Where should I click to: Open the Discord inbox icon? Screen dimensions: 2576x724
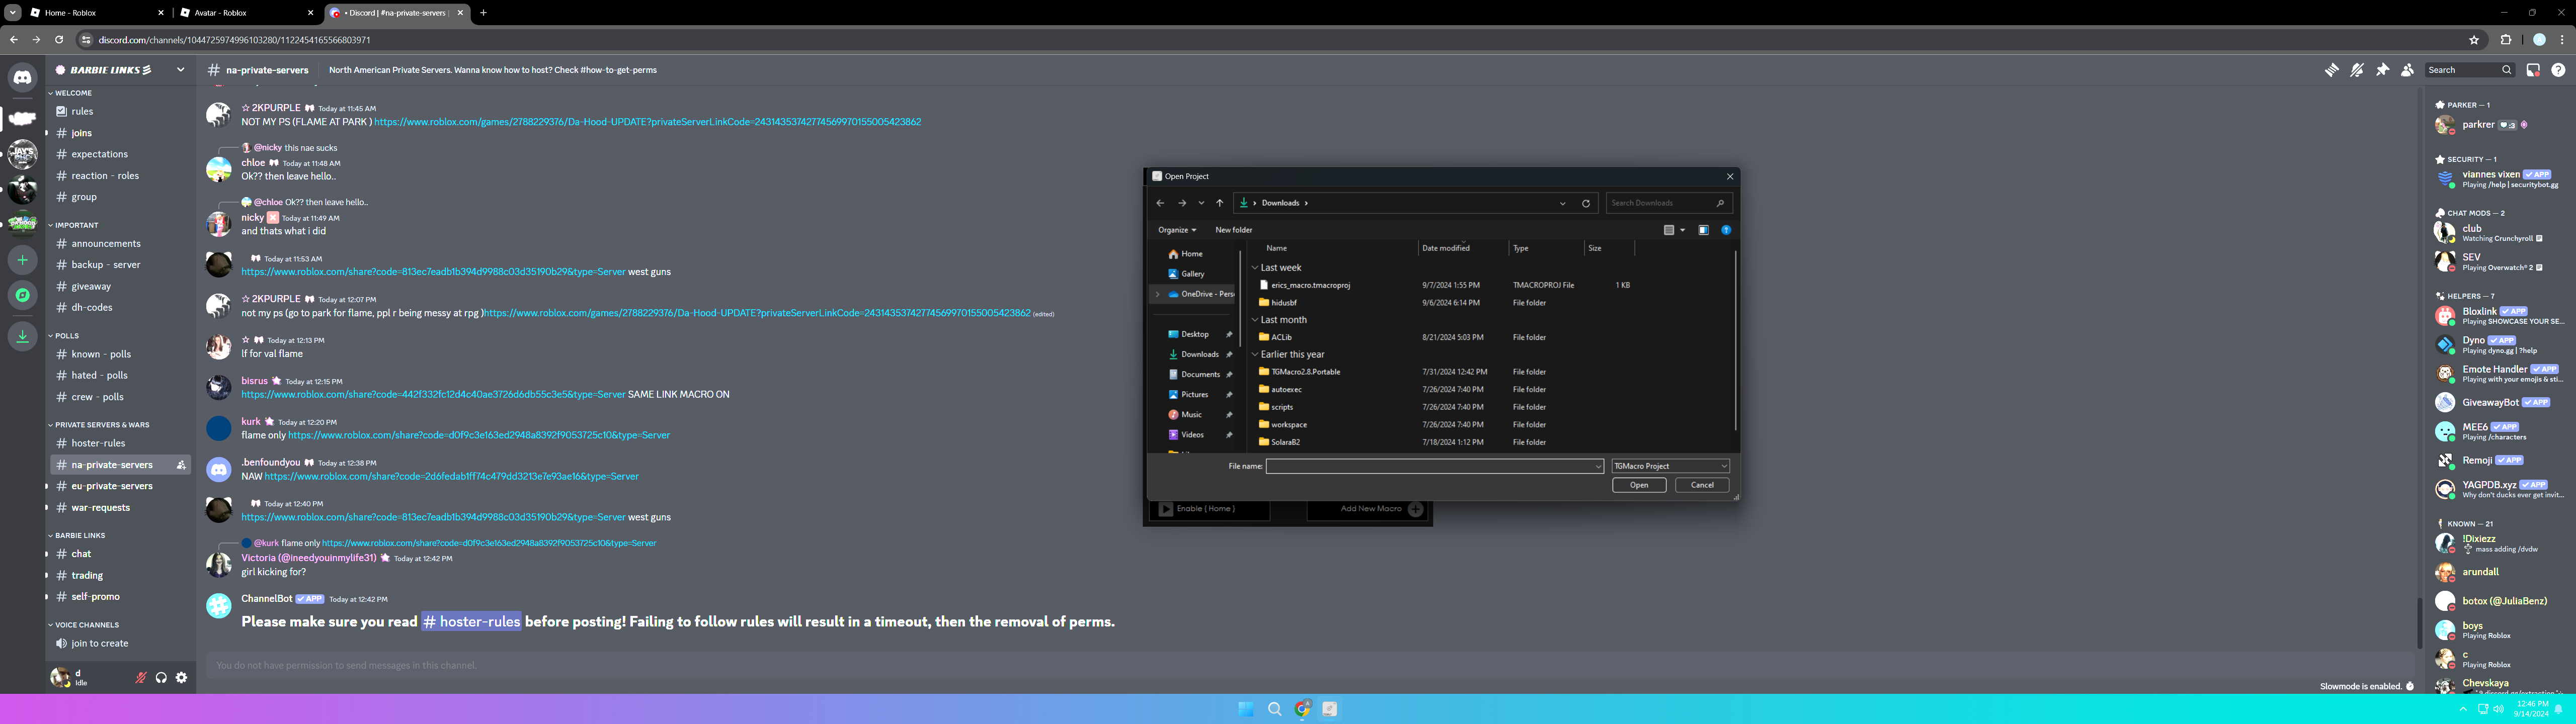[2533, 70]
